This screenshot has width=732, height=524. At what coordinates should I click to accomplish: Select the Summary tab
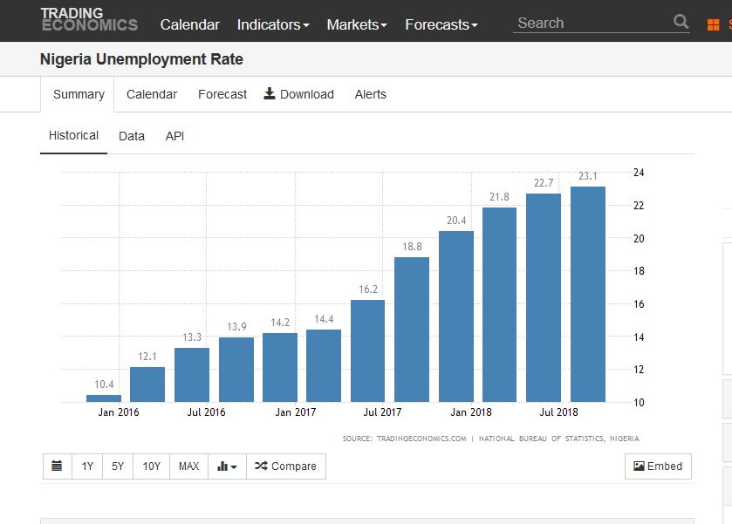[79, 95]
